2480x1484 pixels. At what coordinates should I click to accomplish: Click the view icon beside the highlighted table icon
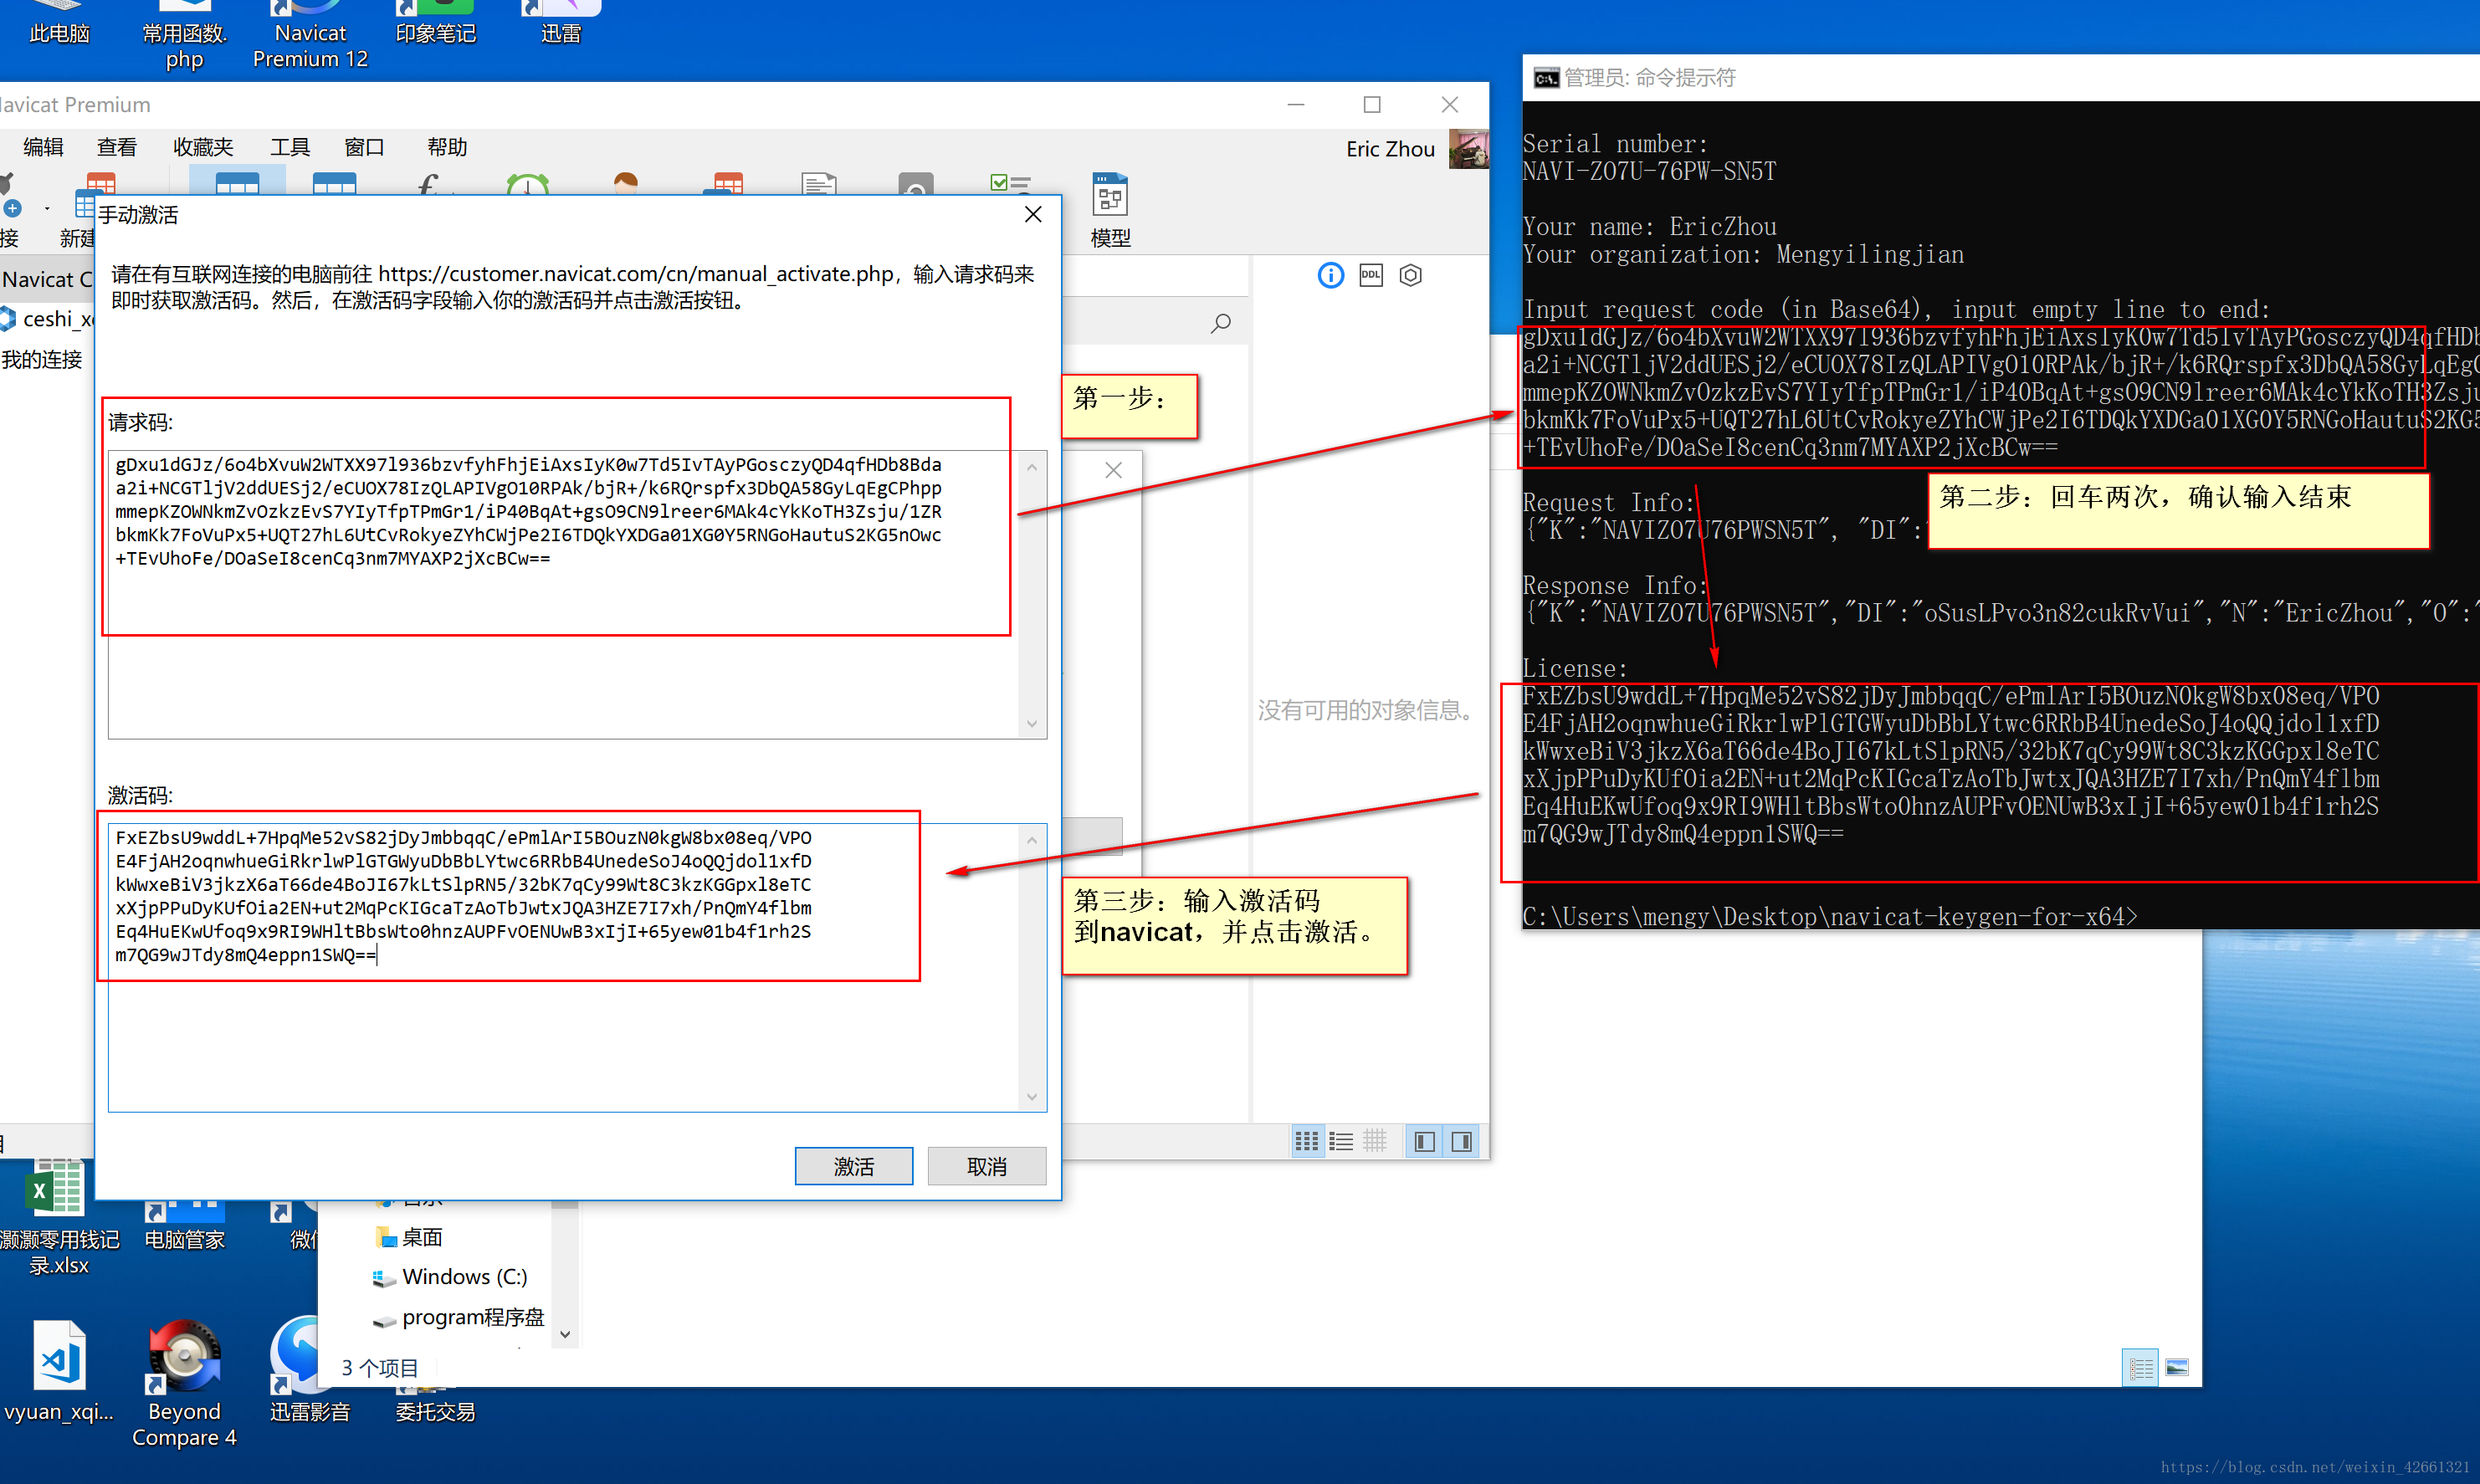click(334, 183)
